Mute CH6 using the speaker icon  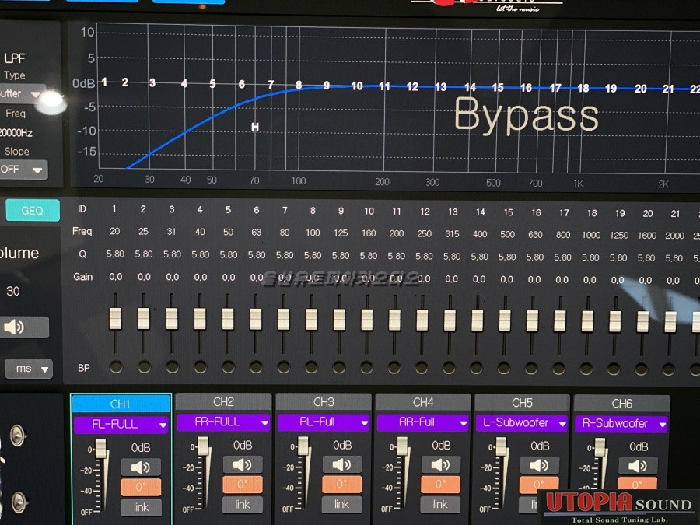coord(638,465)
